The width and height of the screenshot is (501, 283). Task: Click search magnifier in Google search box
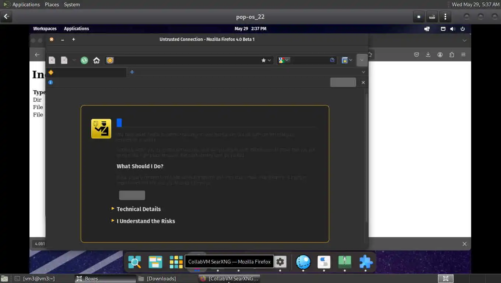pyautogui.click(x=332, y=60)
